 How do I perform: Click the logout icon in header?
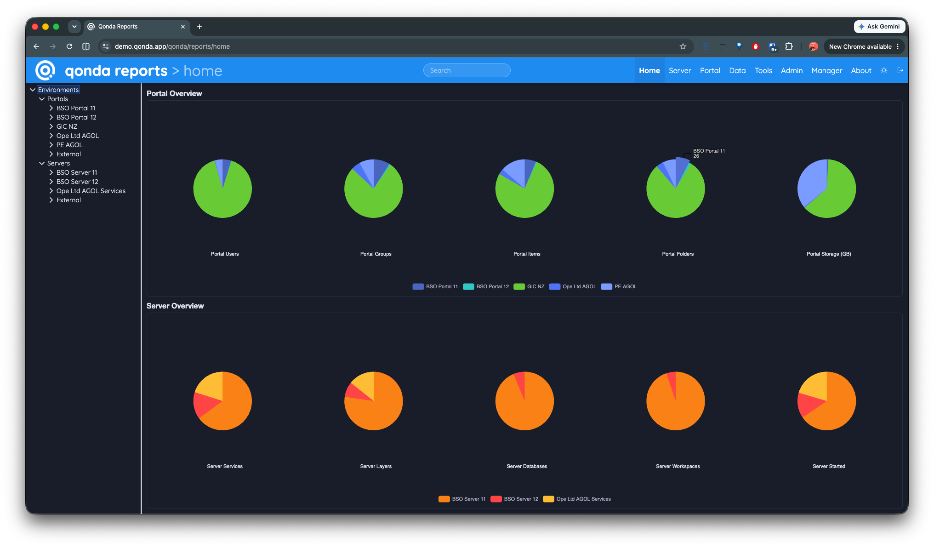tap(900, 70)
